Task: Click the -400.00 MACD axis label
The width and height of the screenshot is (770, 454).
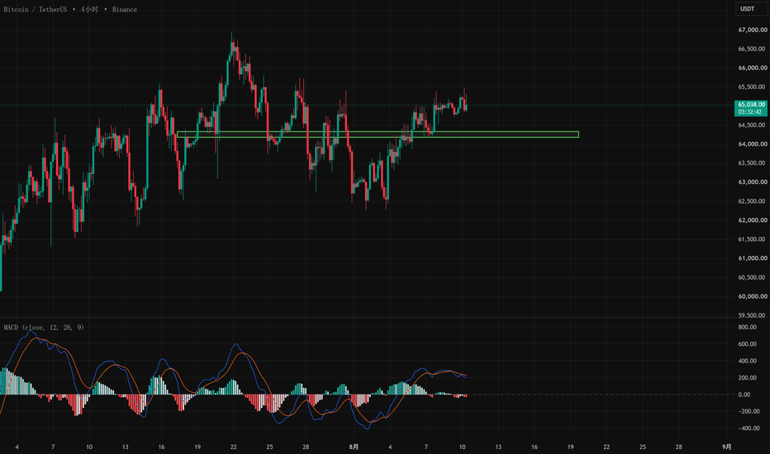Action: click(x=749, y=428)
